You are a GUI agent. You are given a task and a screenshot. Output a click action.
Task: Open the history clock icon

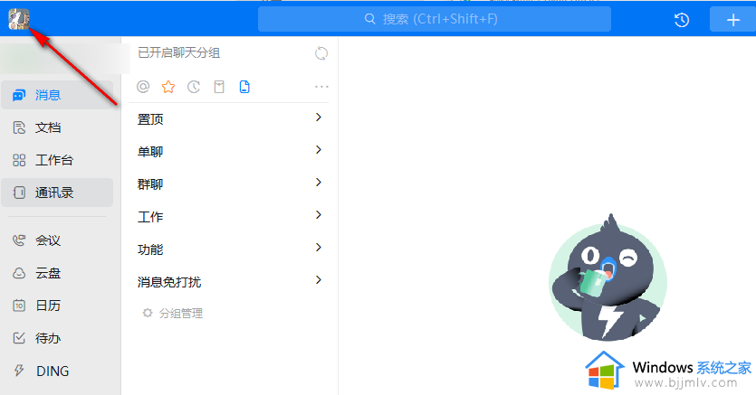pyautogui.click(x=681, y=20)
